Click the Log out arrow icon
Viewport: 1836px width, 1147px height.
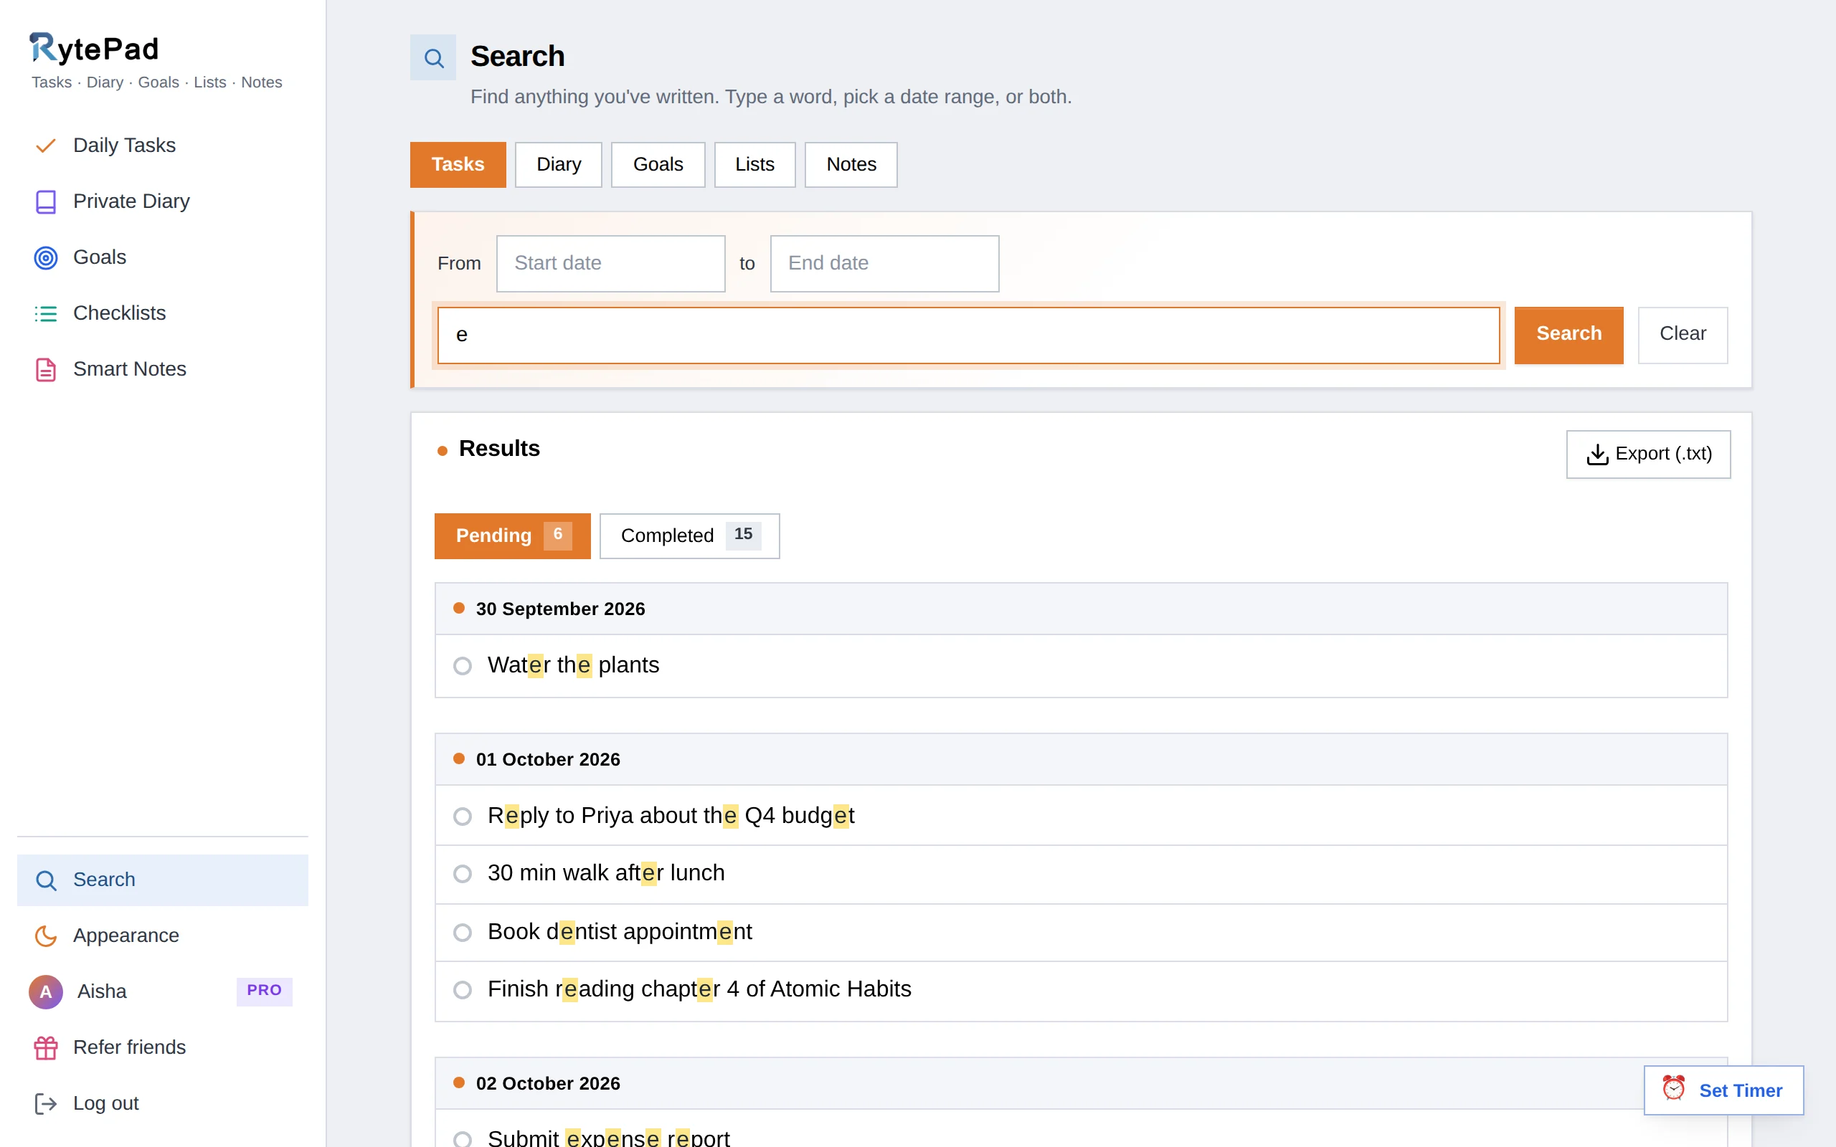point(45,1104)
